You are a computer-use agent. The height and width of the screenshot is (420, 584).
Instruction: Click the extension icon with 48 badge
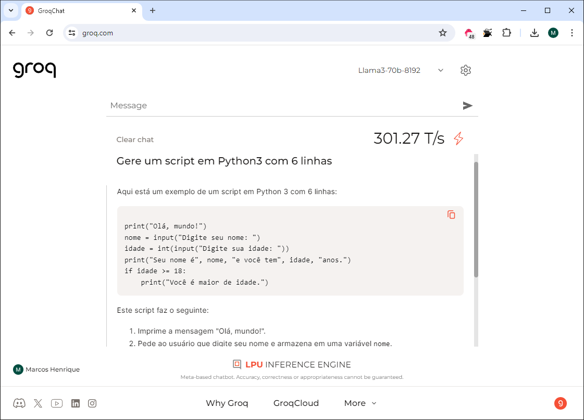(x=469, y=33)
